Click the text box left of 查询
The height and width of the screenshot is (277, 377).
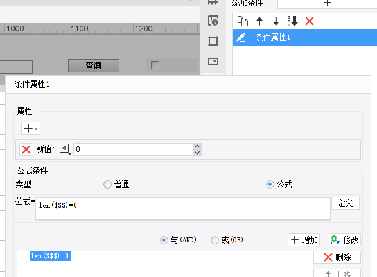click(x=16, y=67)
